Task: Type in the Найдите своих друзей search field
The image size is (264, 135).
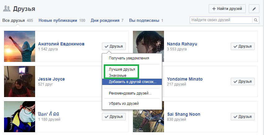Action: click(221, 20)
